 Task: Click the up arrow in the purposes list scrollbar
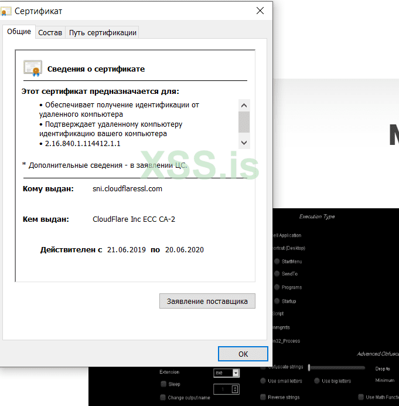pos(244,106)
